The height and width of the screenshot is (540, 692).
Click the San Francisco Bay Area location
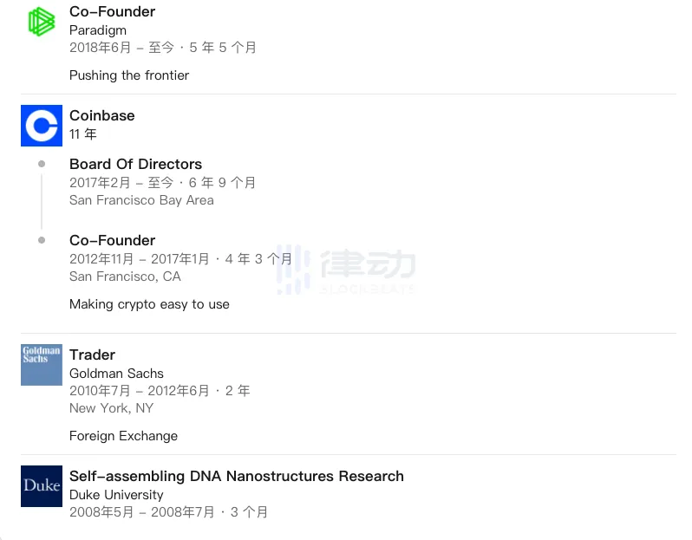(x=141, y=200)
